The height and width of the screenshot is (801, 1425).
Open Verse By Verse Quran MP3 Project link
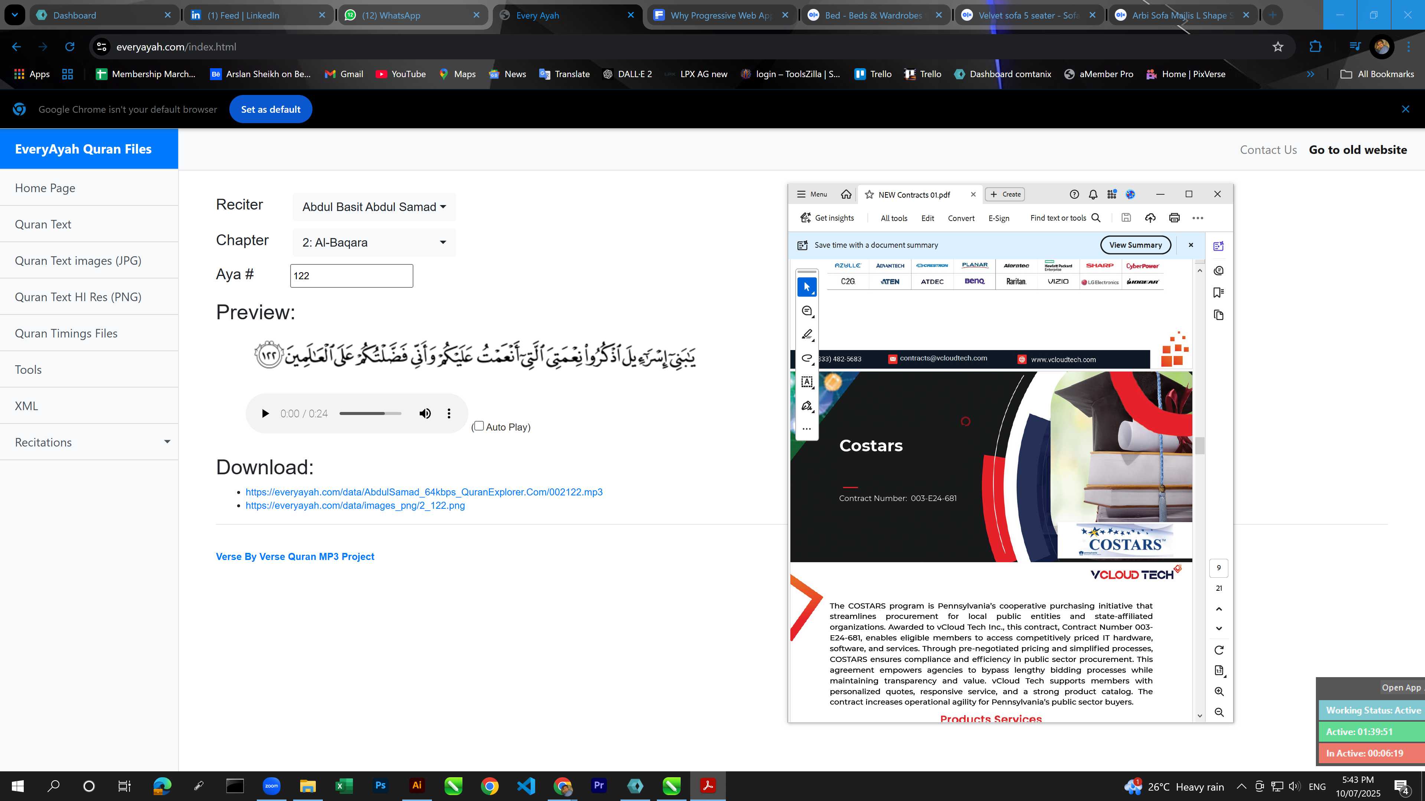click(295, 557)
